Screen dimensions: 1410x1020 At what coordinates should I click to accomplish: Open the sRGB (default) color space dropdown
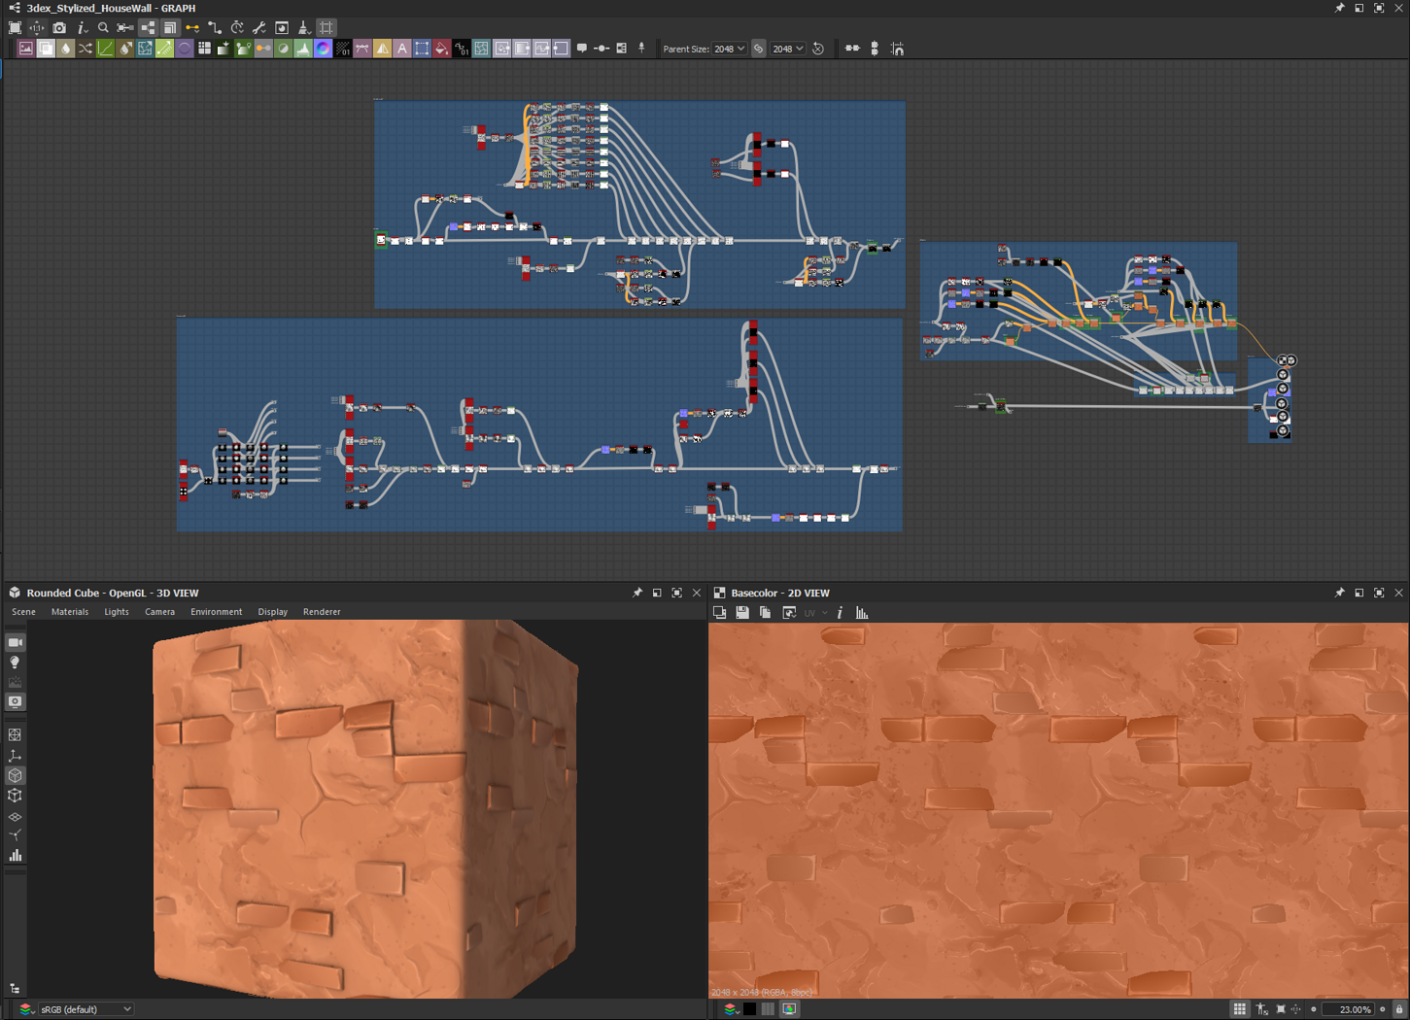tap(86, 1009)
